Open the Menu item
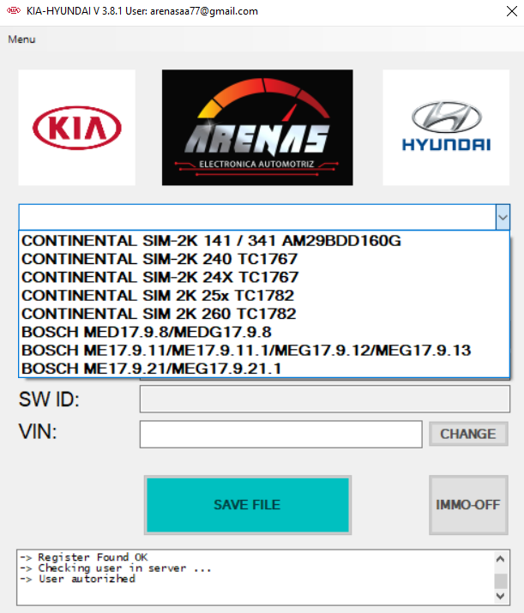 pyautogui.click(x=22, y=39)
